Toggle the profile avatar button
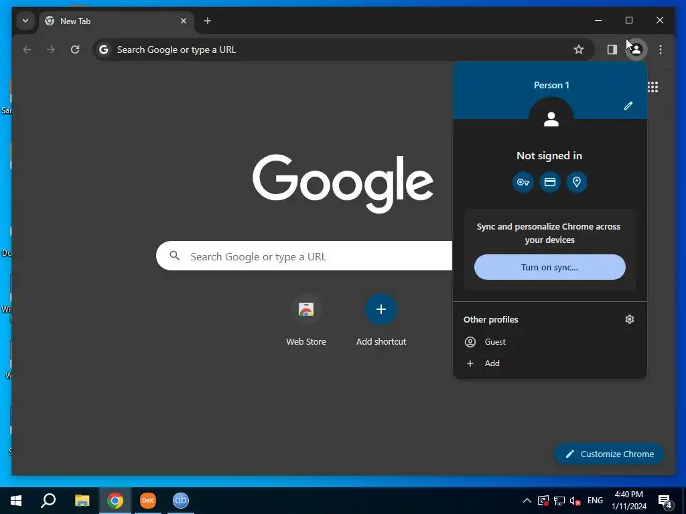686x514 pixels. (x=636, y=50)
